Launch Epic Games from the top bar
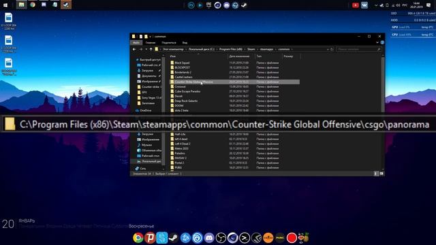 coord(209,5)
